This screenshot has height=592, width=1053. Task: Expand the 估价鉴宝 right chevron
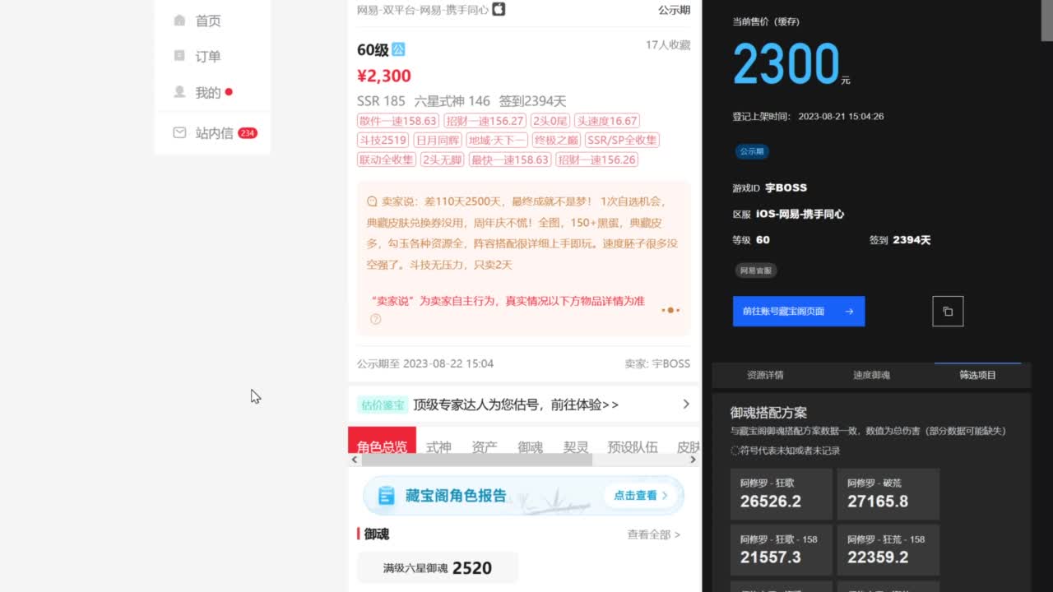click(x=686, y=404)
